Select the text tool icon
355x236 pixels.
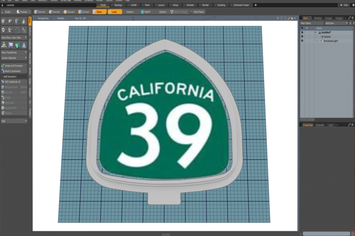point(24,30)
